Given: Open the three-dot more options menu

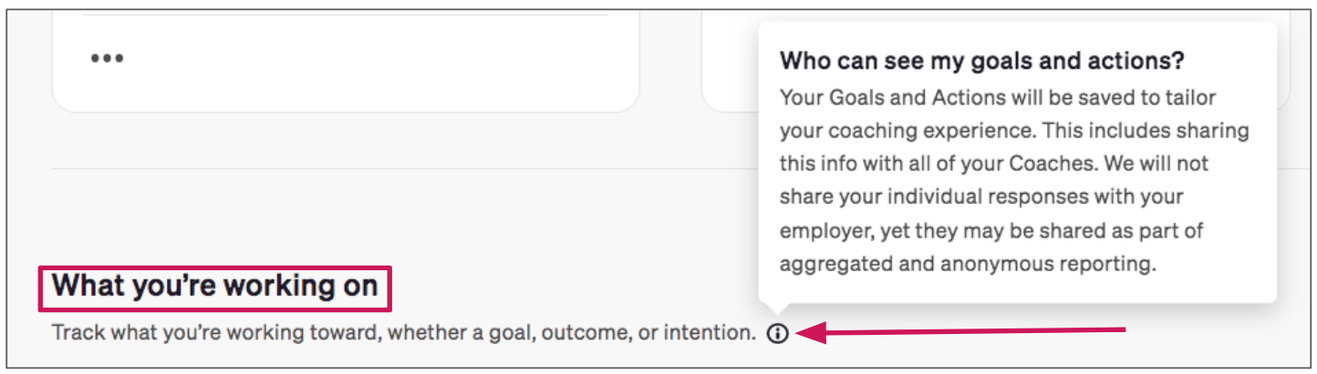Looking at the screenshot, I should (x=107, y=58).
